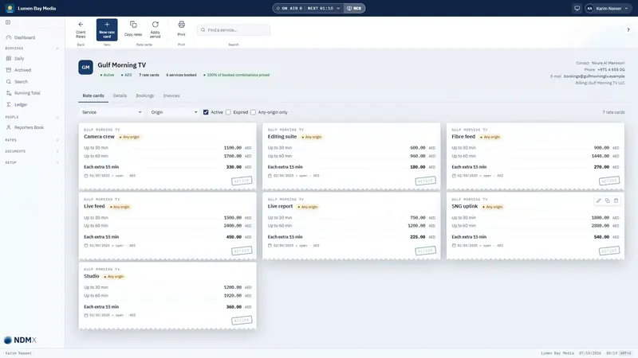This screenshot has width=638, height=358.
Task: Open the messages icon in top bar
Action: pos(577,8)
